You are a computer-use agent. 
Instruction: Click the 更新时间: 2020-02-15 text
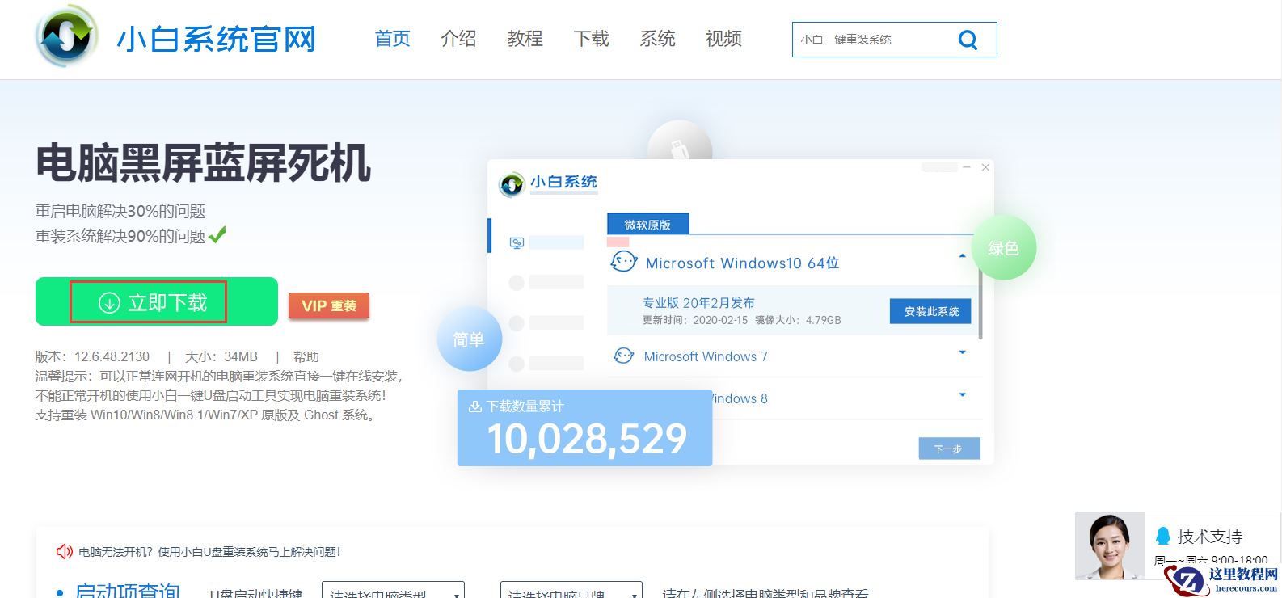coord(695,320)
